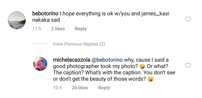The image size is (202, 98).
Task: Click michelacazzola's text 'The caption?'
Action: (x=68, y=73)
